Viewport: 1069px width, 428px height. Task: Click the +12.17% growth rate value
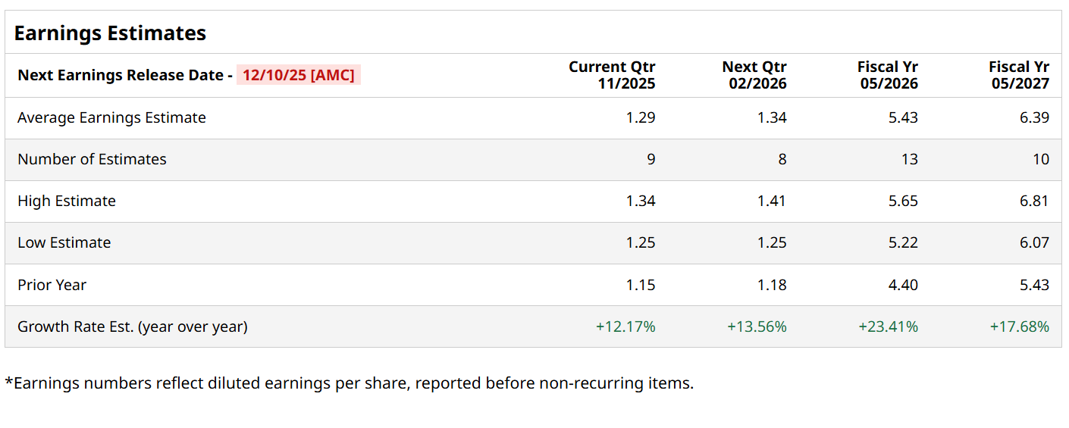point(625,326)
